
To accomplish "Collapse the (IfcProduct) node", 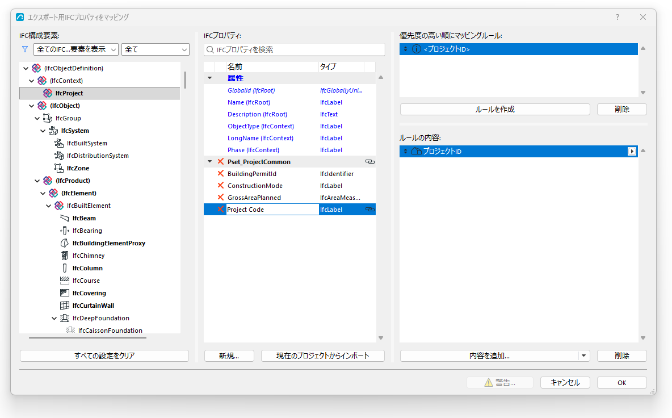I will tap(37, 181).
